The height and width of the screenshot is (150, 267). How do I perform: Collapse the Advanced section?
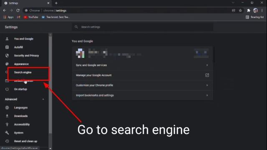point(43,99)
